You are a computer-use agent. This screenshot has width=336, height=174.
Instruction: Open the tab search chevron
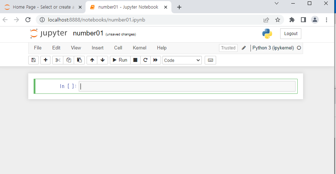click(277, 3)
